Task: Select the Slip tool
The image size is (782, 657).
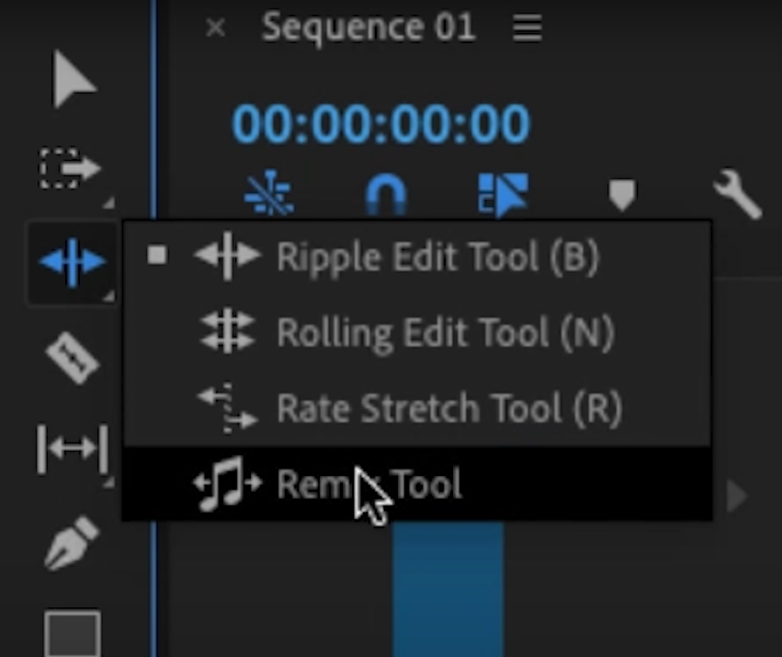Action: coord(74,447)
